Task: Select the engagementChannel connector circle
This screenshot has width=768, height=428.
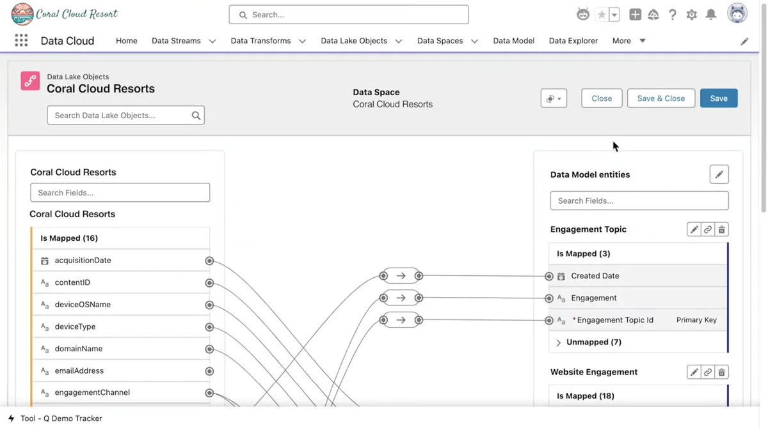Action: 209,393
